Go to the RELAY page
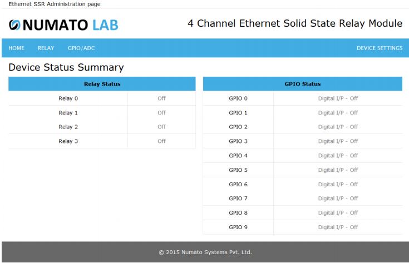Screen dimensions: 409x263 46,48
